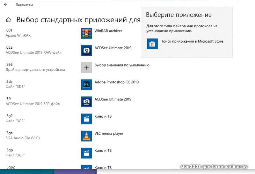
Task: Click ACDSee Ultimate 2019 3FR-файл description
Action: point(33,104)
